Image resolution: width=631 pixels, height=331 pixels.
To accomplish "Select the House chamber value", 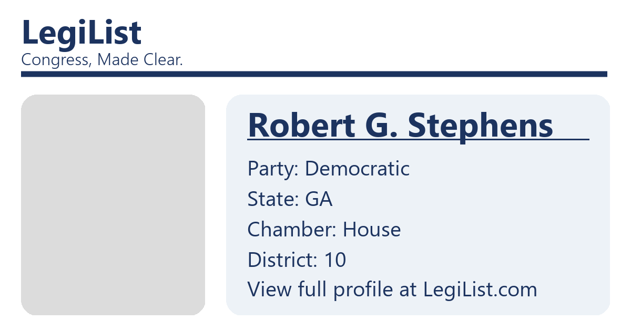I will (x=372, y=230).
